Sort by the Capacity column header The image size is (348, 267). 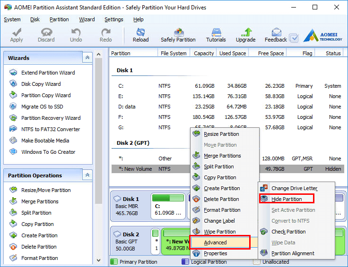[203, 53]
